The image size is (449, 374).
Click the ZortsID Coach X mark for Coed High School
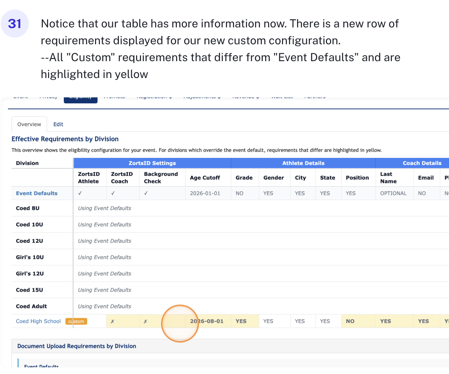tap(112, 321)
